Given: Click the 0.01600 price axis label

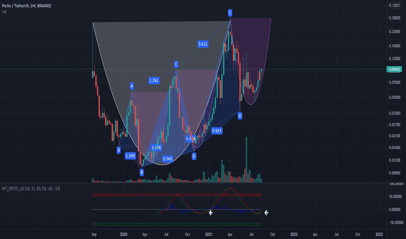Looking at the screenshot, I should tap(394, 148).
